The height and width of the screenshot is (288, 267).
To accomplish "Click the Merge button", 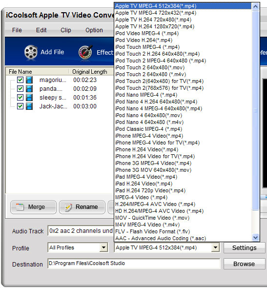I will point(33,207).
